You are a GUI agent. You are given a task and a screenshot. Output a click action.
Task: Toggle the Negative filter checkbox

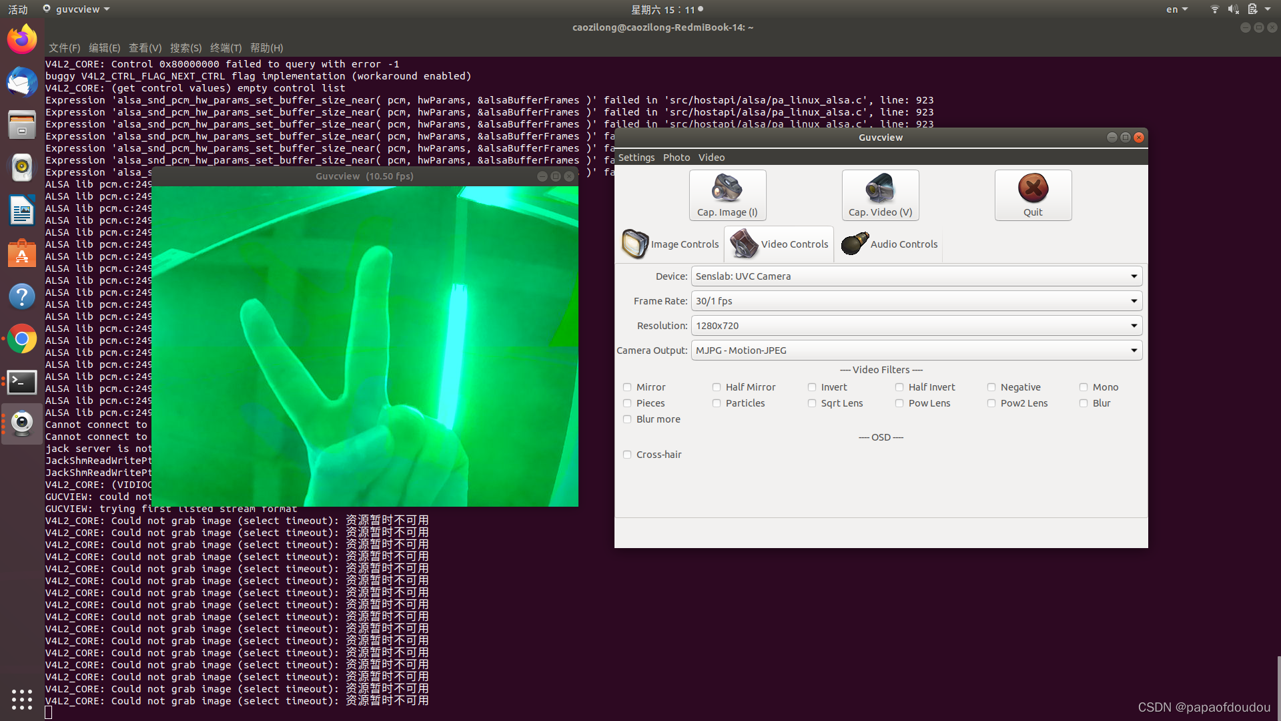tap(991, 387)
